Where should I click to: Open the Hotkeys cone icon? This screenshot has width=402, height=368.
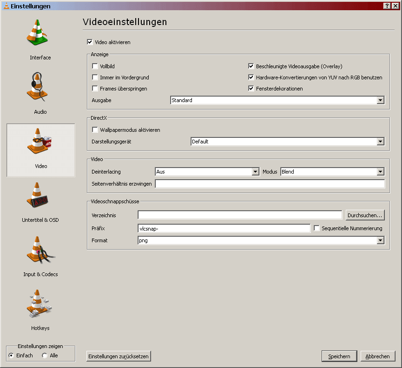[39, 303]
